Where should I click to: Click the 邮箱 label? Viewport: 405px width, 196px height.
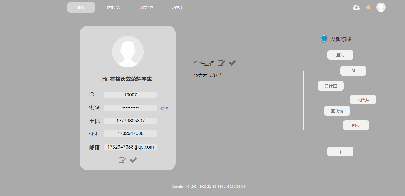click(94, 147)
